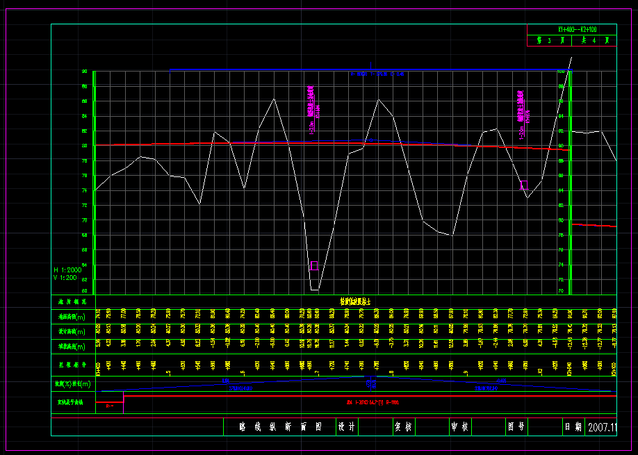Select the blue vertical curve line at top
The image size is (638, 455).
[x=278, y=70]
